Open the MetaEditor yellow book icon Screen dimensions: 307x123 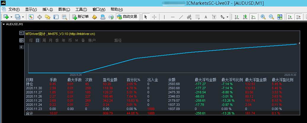pos(94,17)
